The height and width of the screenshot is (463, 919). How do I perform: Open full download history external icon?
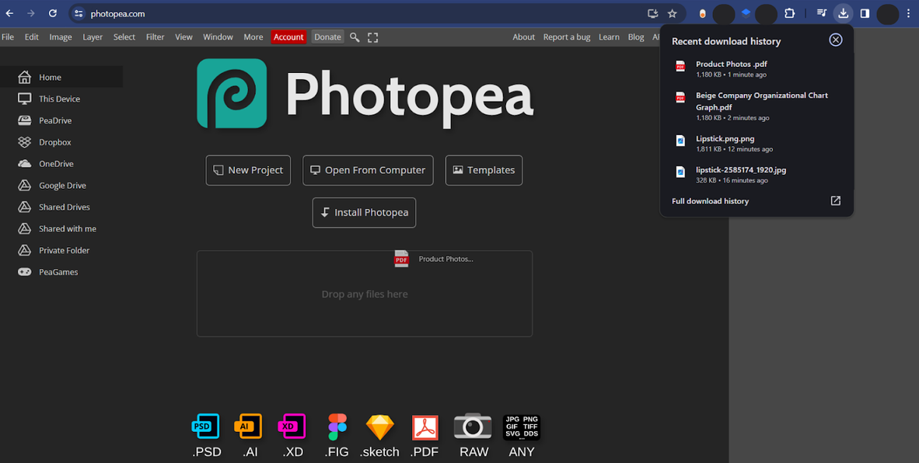836,200
